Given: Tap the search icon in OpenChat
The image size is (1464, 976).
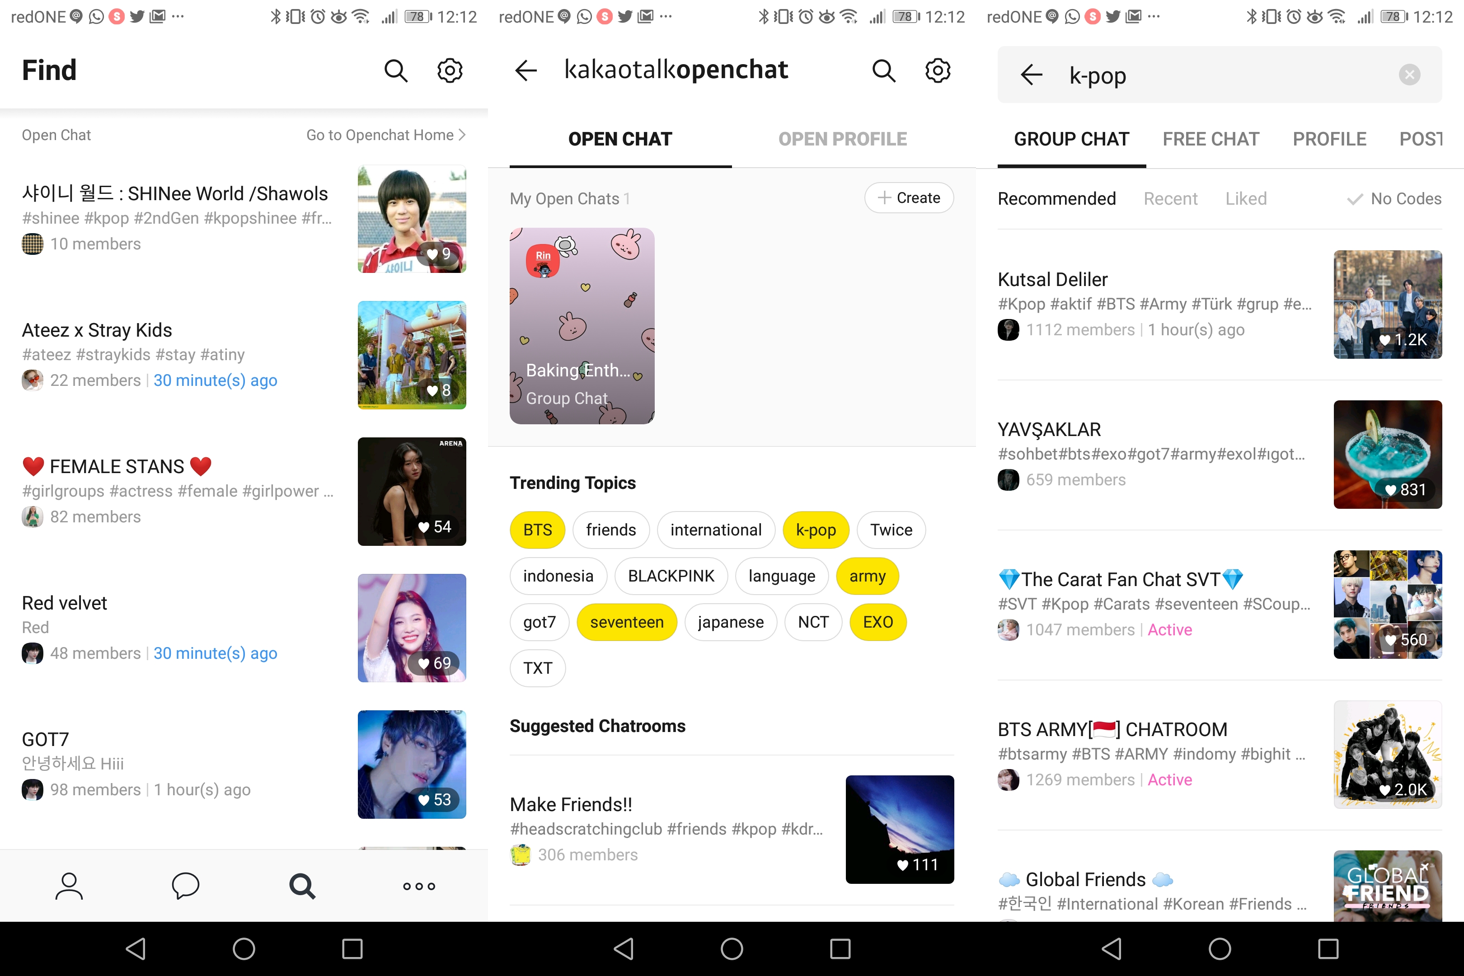Looking at the screenshot, I should coord(882,71).
